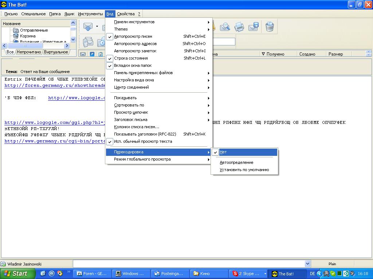
Task: Click the blue P parked column icon
Action: (x=92, y=54)
